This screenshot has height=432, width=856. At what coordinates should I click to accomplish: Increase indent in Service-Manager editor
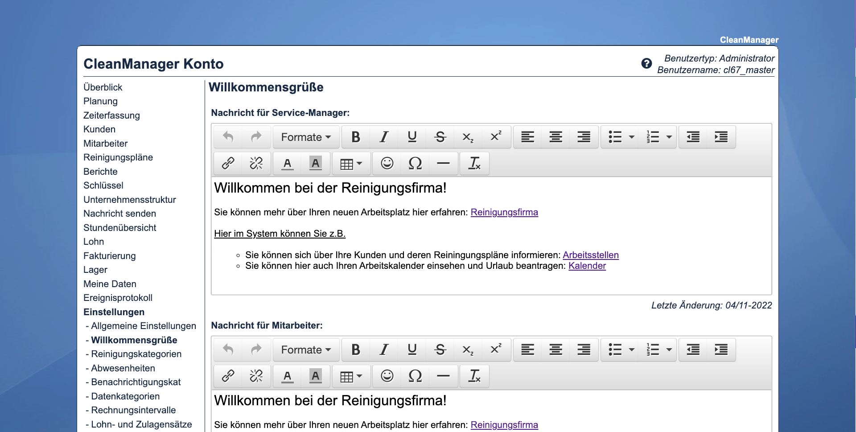[721, 137]
